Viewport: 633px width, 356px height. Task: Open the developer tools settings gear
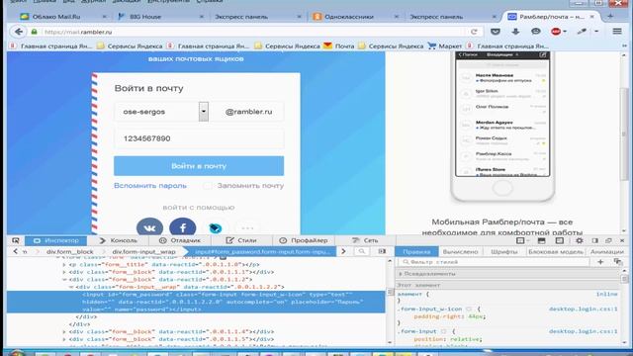(x=580, y=240)
